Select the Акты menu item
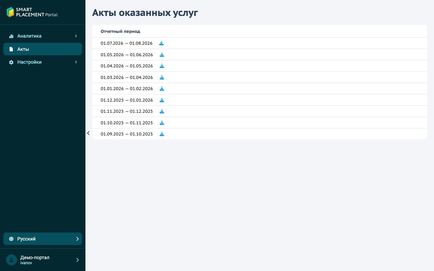 click(43, 49)
